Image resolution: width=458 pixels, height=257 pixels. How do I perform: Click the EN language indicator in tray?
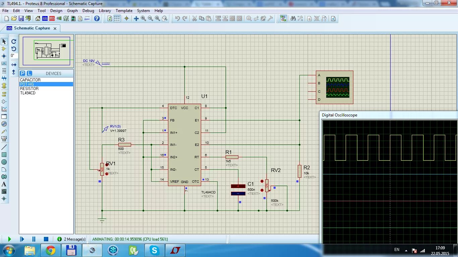397,250
